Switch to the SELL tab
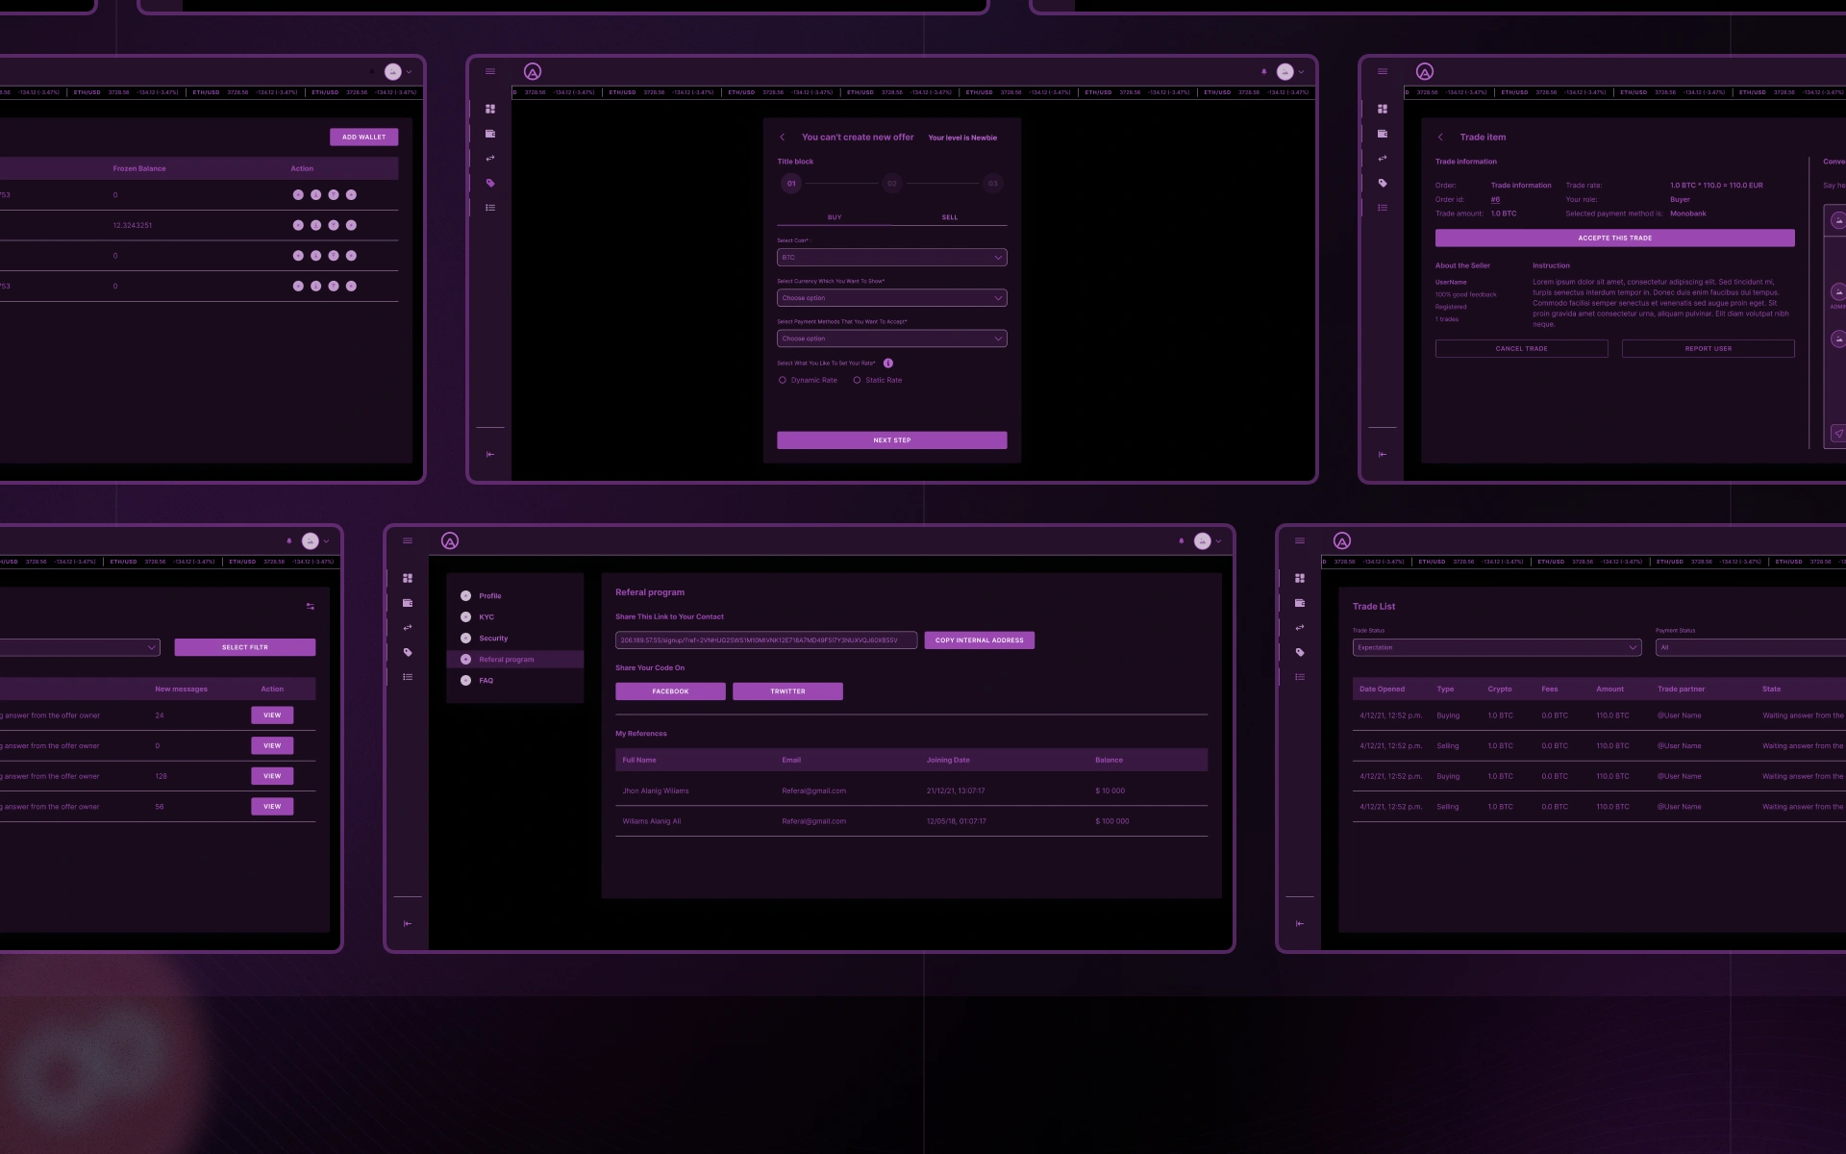The width and height of the screenshot is (1846, 1154). coord(949,217)
